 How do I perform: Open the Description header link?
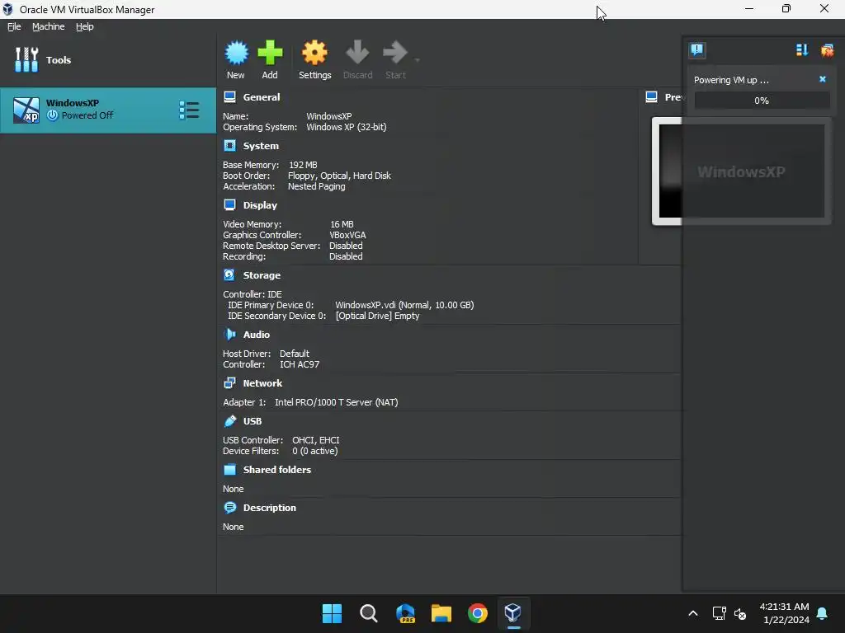pos(270,508)
